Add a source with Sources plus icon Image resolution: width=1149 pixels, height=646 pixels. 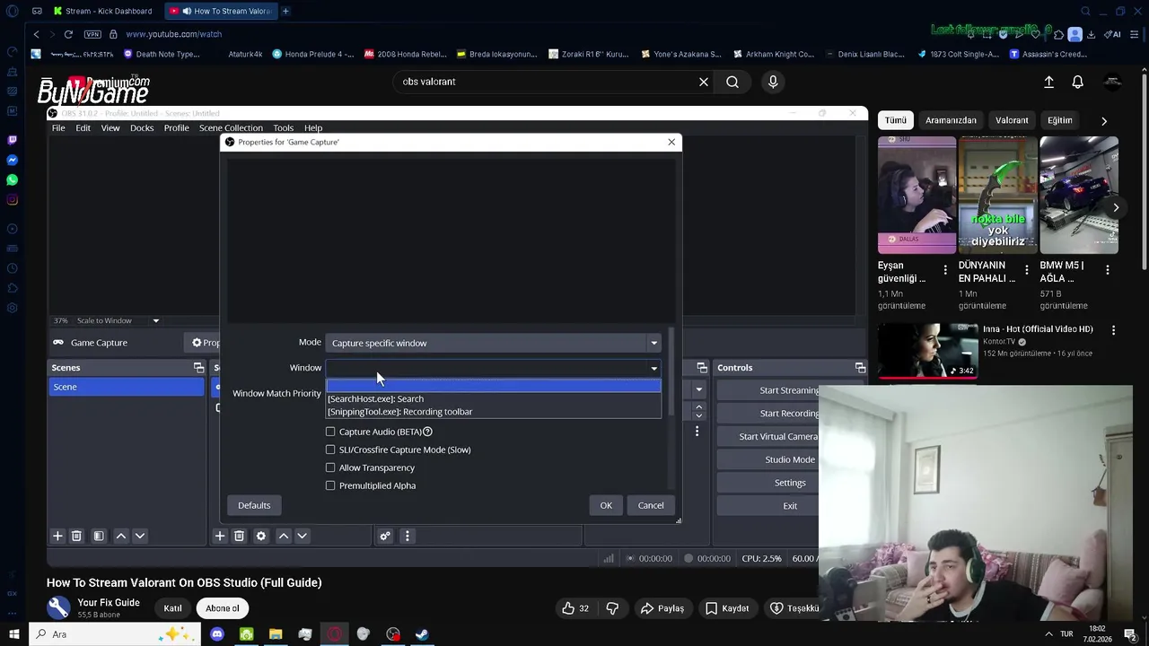pyautogui.click(x=220, y=536)
